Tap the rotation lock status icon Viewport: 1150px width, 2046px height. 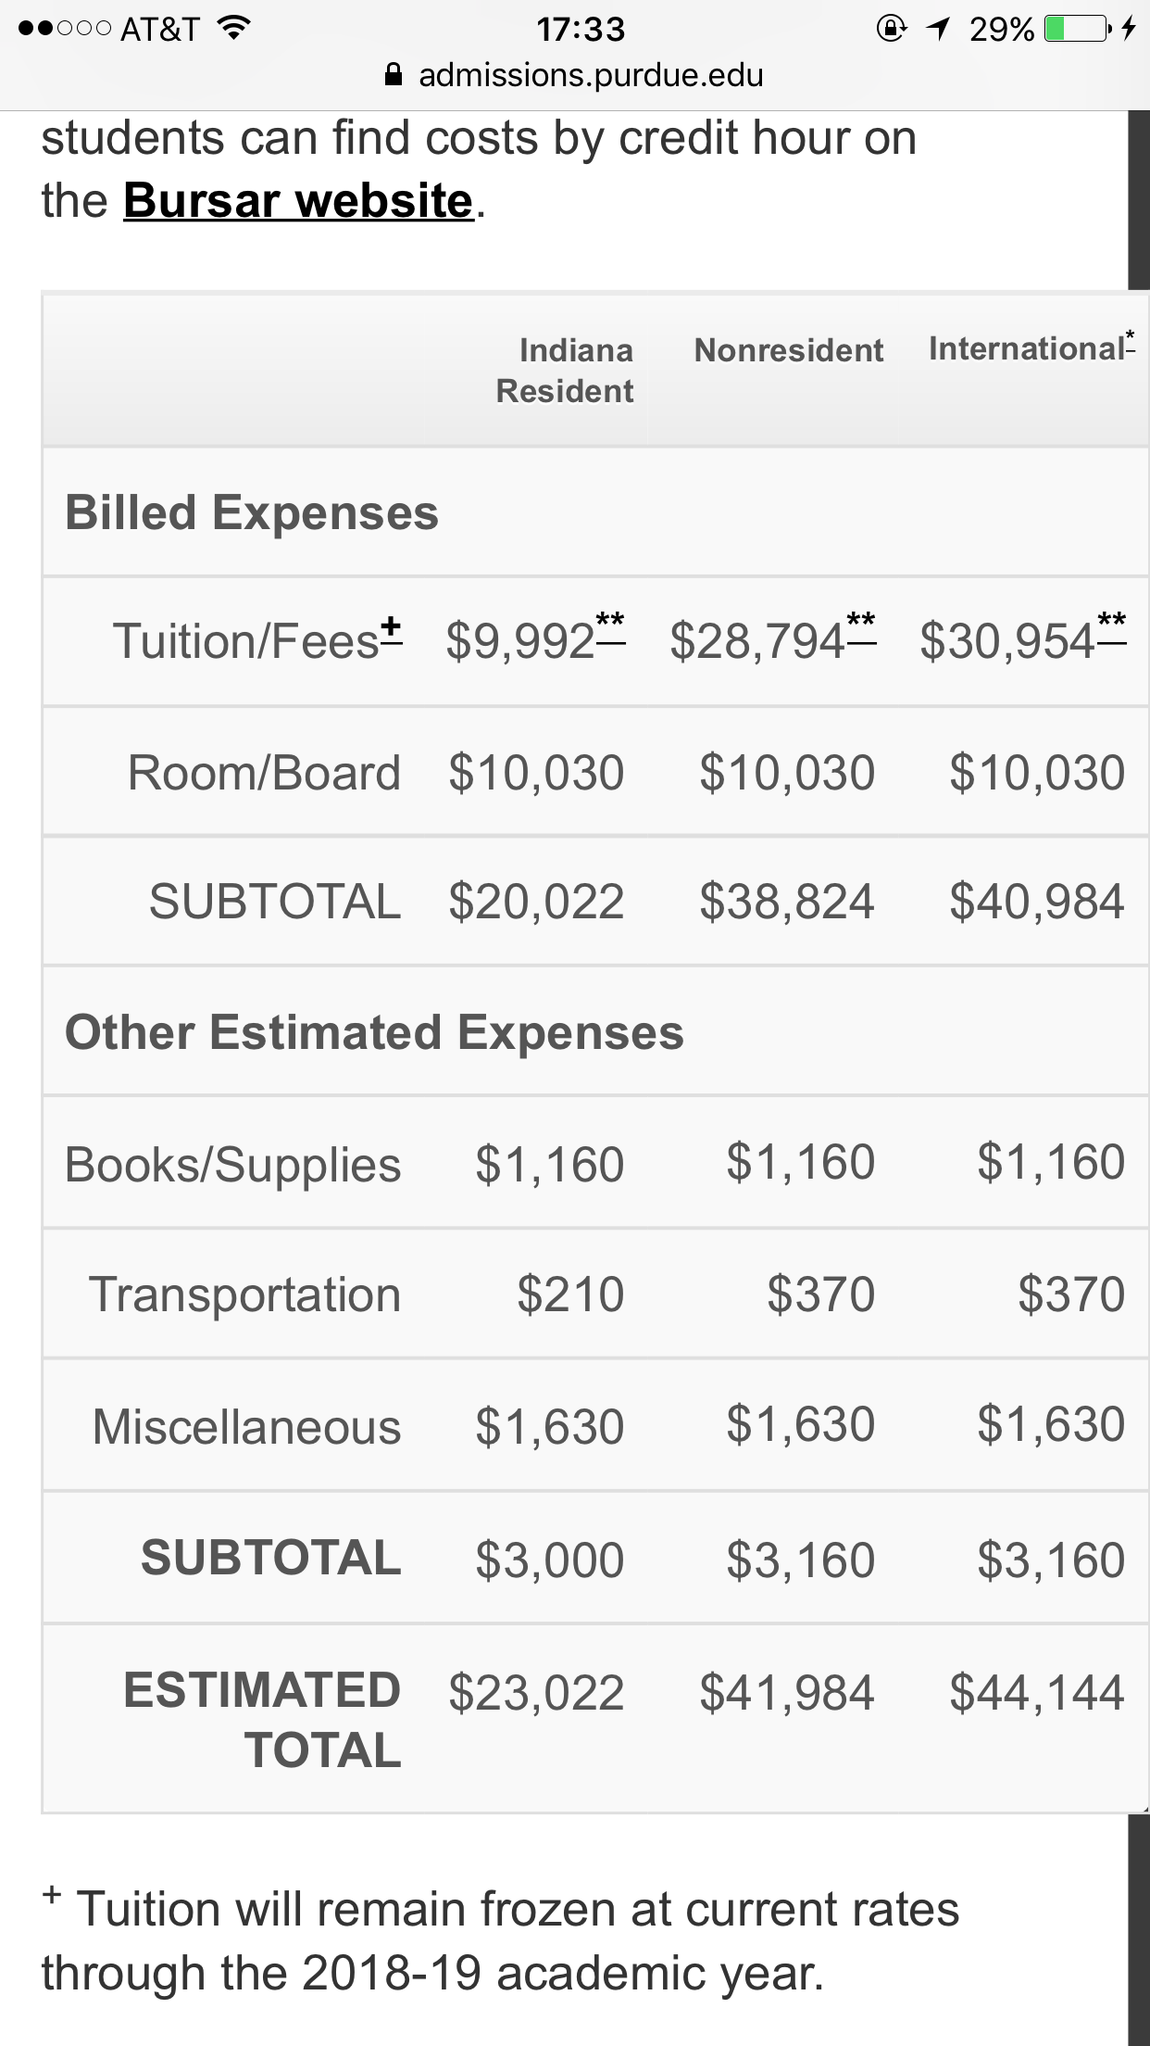point(892,29)
